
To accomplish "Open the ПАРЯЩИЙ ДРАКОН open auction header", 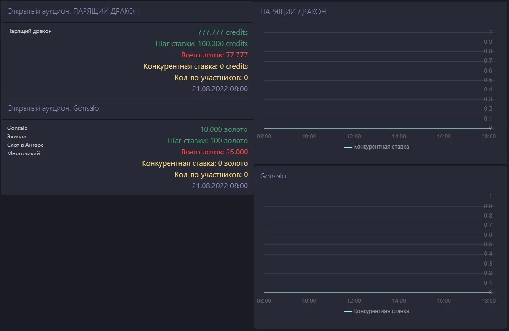I will point(73,11).
